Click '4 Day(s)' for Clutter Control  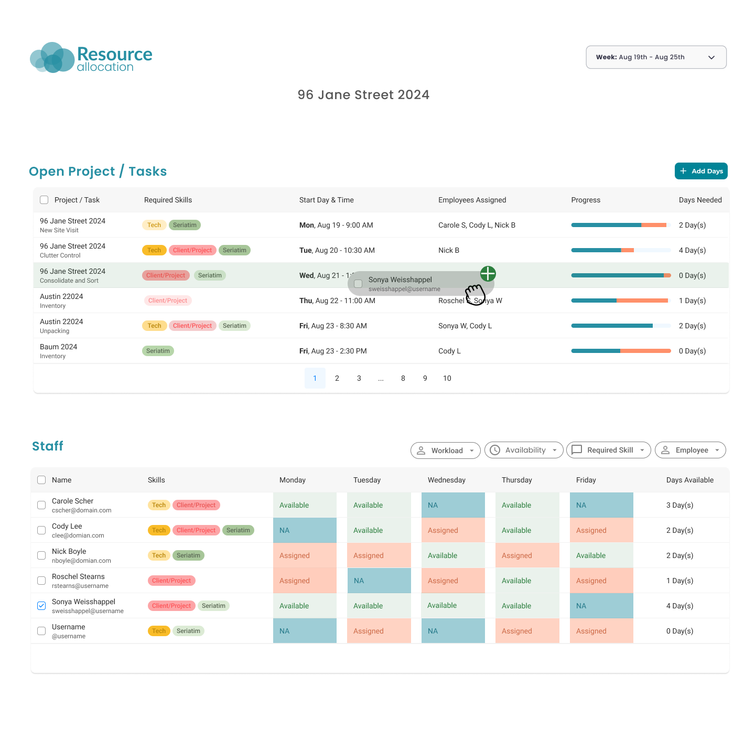coord(692,250)
